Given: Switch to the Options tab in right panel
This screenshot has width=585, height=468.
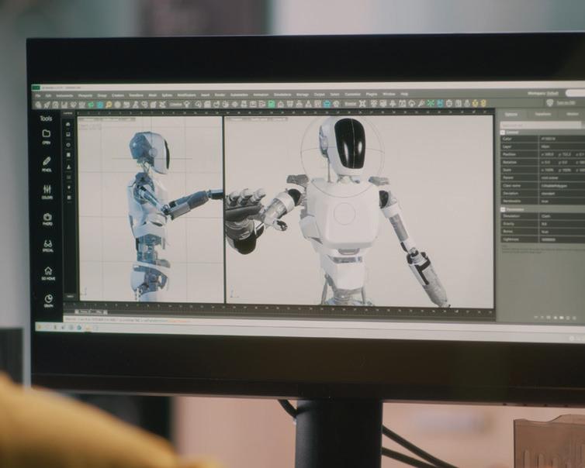Looking at the screenshot, I should coord(511,115).
